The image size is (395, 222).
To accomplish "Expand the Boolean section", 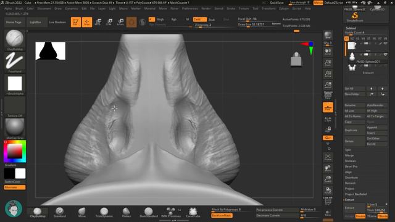I will click(x=351, y=161).
